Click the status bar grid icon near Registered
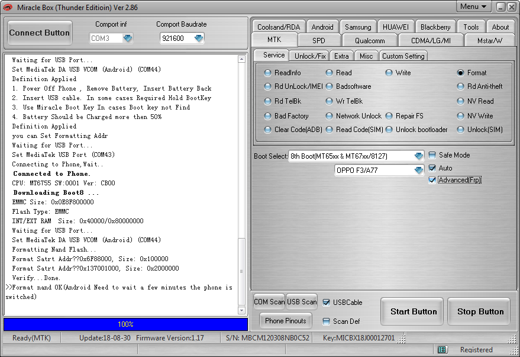Screen dimensions: 520x357 [442, 349]
